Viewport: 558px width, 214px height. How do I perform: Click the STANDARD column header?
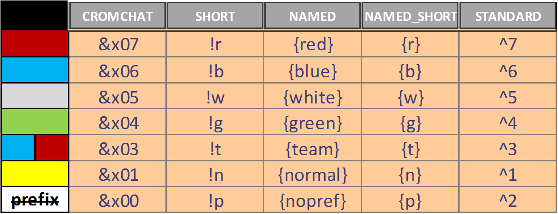(x=508, y=16)
